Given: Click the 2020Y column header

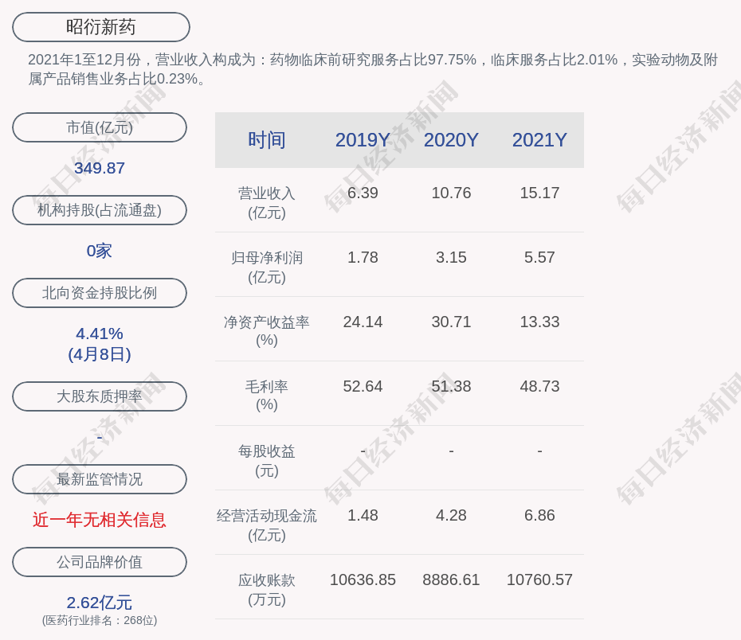Looking at the screenshot, I should coord(451,140).
